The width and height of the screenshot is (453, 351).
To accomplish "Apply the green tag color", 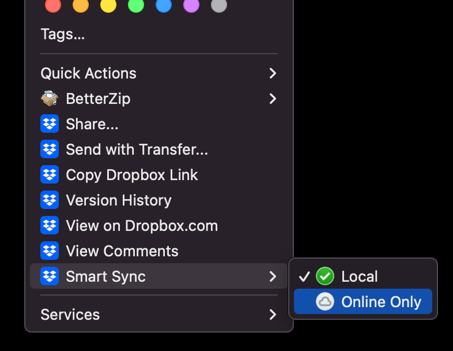I will point(136,5).
